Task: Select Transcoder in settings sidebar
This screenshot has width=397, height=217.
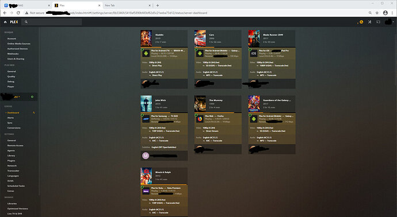Action: (13, 170)
